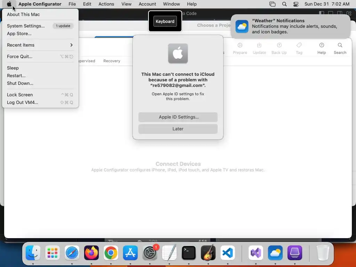Open the Apple Configurator app menu

coord(40,4)
